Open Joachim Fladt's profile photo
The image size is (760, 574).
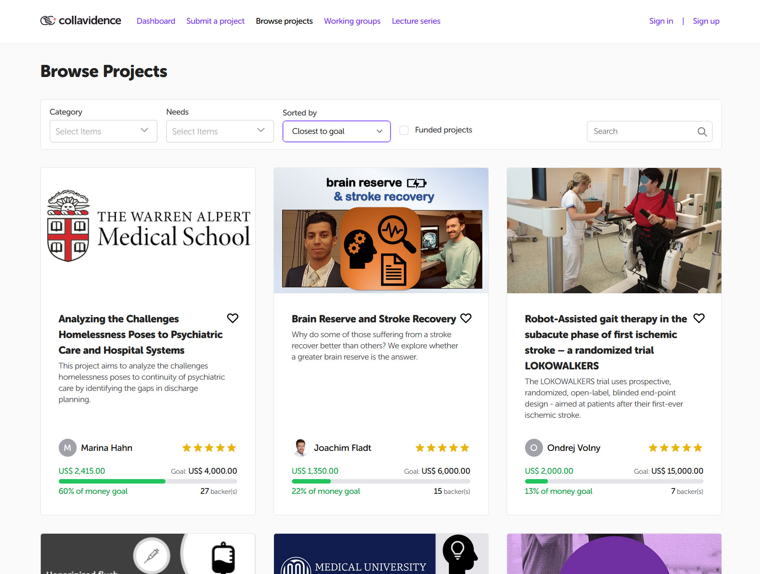coord(300,448)
